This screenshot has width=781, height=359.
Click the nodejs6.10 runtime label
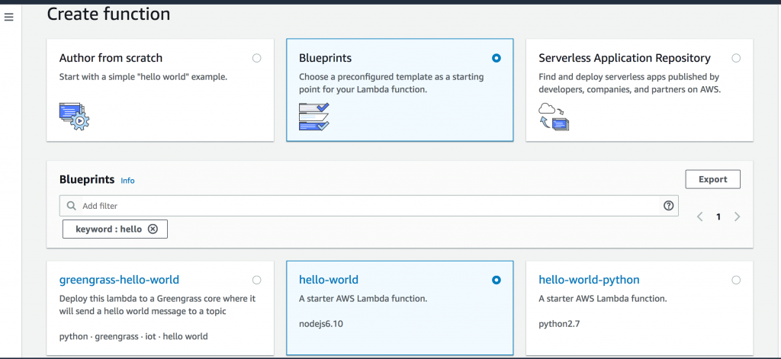(321, 324)
